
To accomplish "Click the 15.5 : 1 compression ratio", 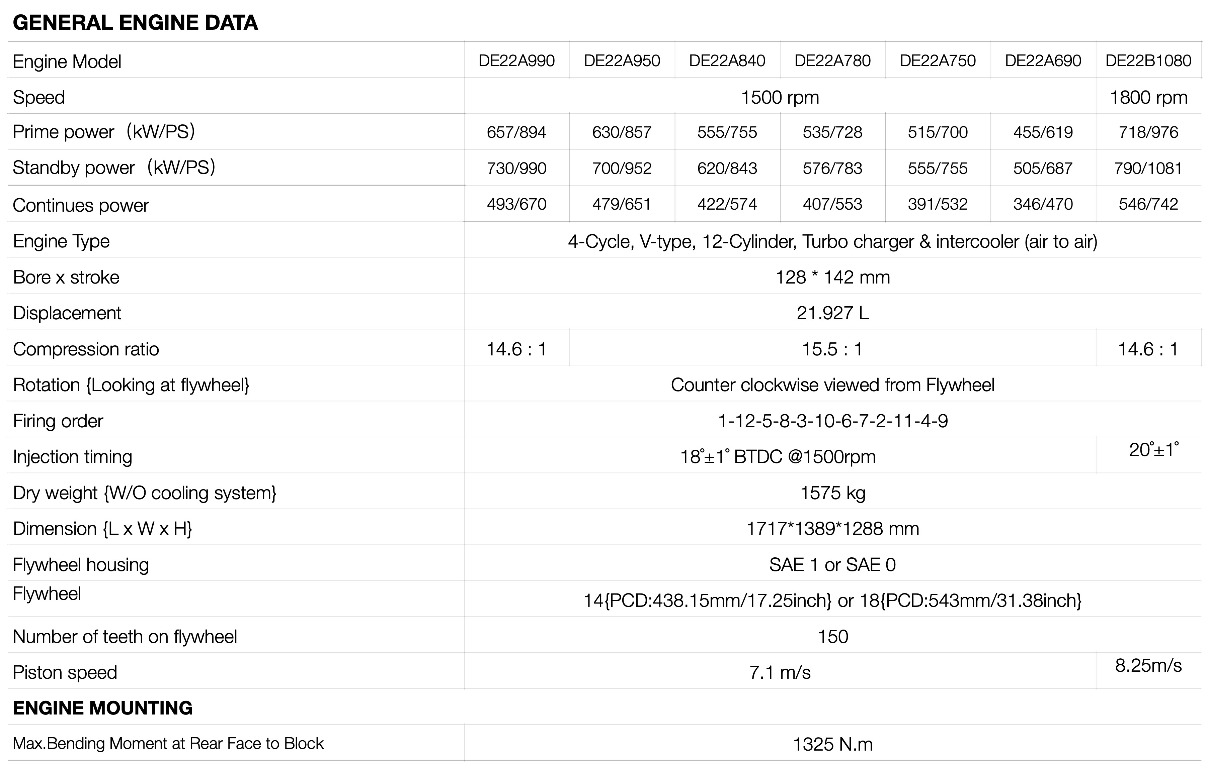I will [833, 349].
